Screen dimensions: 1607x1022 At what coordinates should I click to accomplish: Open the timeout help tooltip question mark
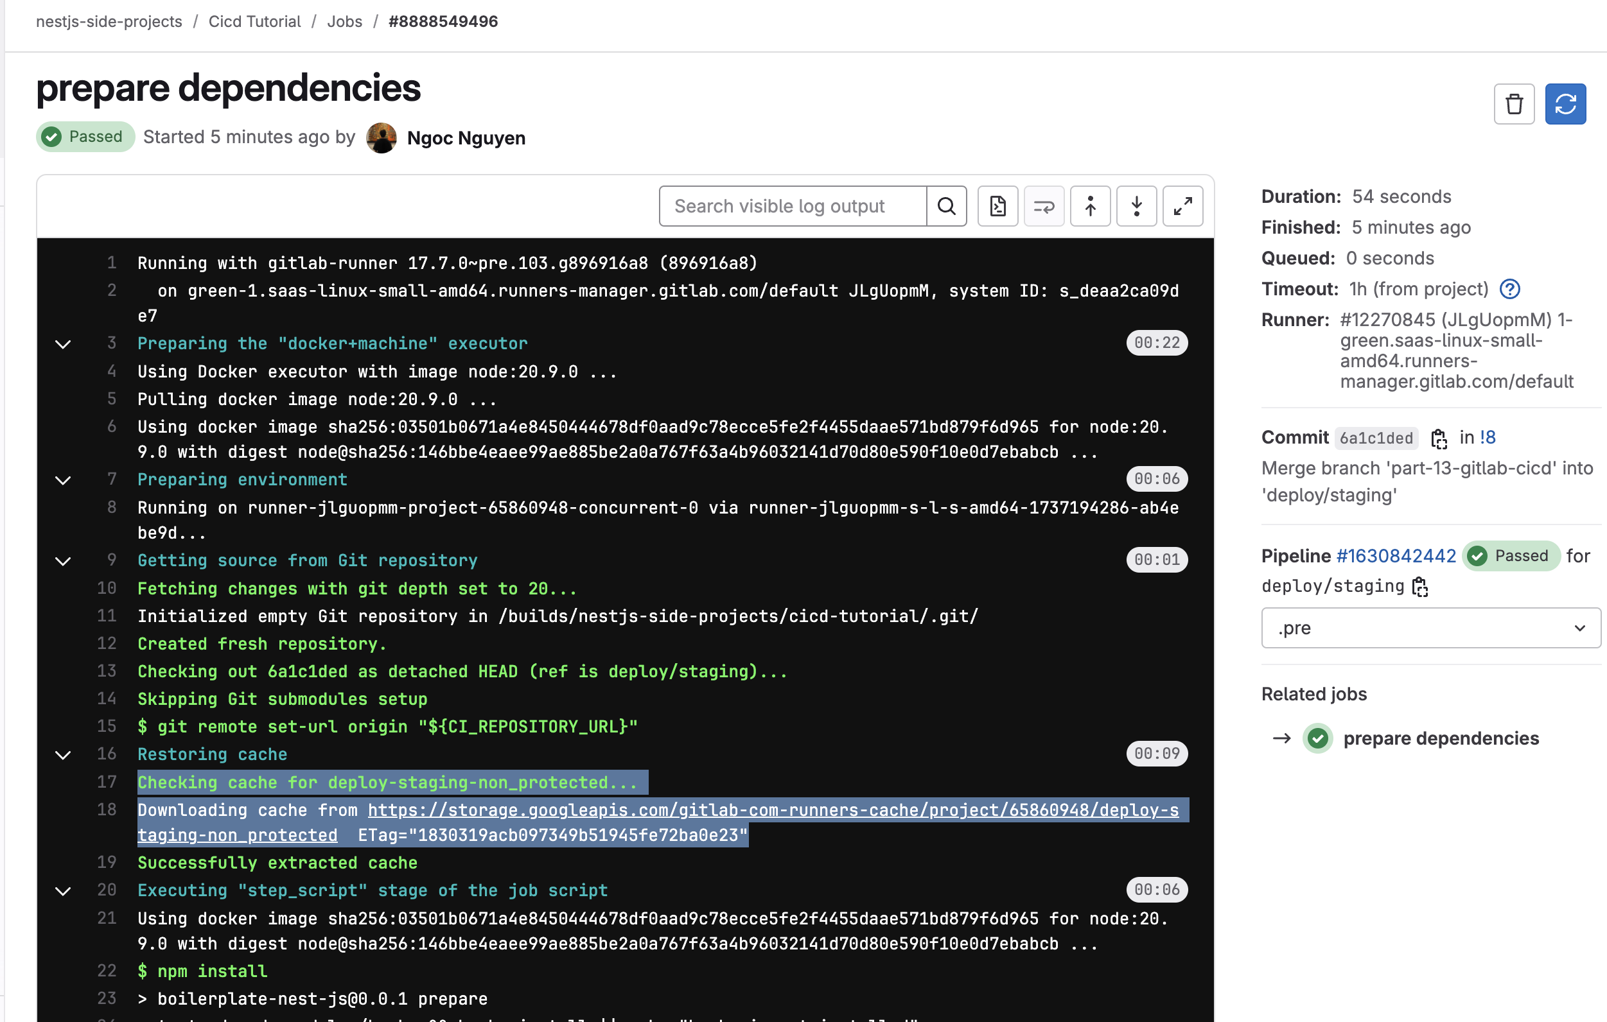1509,288
